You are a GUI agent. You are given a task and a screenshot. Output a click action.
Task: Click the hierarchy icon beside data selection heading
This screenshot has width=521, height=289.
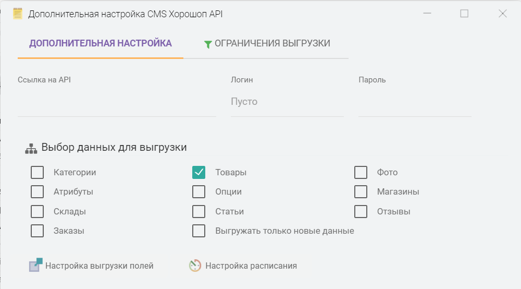tap(31, 148)
